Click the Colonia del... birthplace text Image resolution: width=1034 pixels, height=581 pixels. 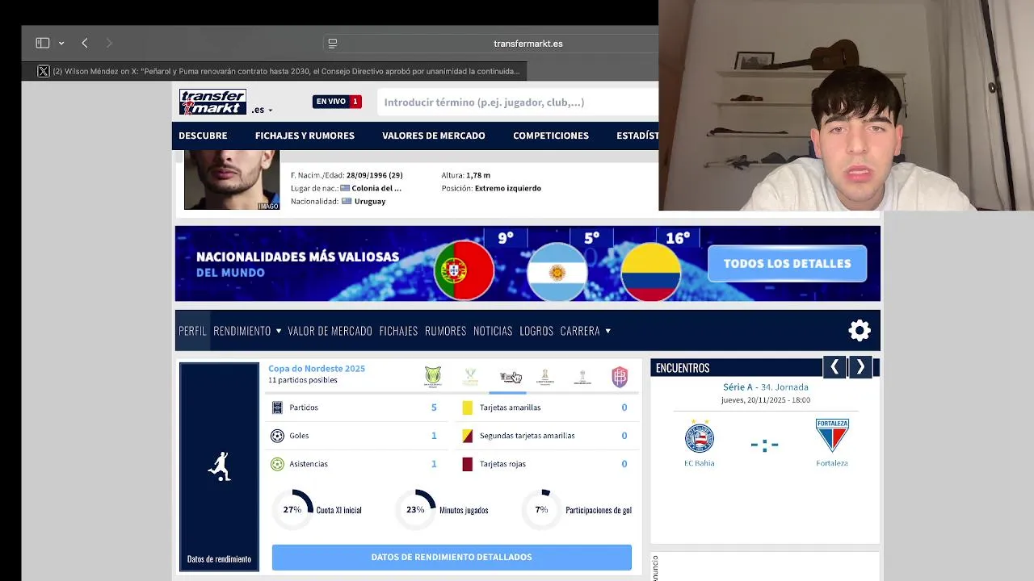point(376,188)
